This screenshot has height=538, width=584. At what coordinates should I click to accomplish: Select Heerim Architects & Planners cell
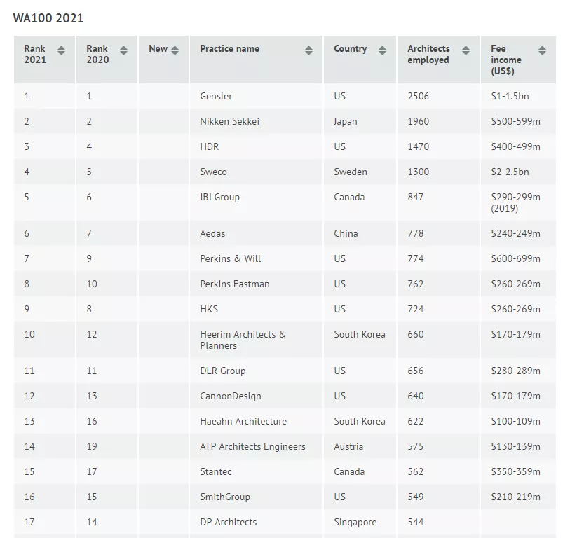[257, 340]
